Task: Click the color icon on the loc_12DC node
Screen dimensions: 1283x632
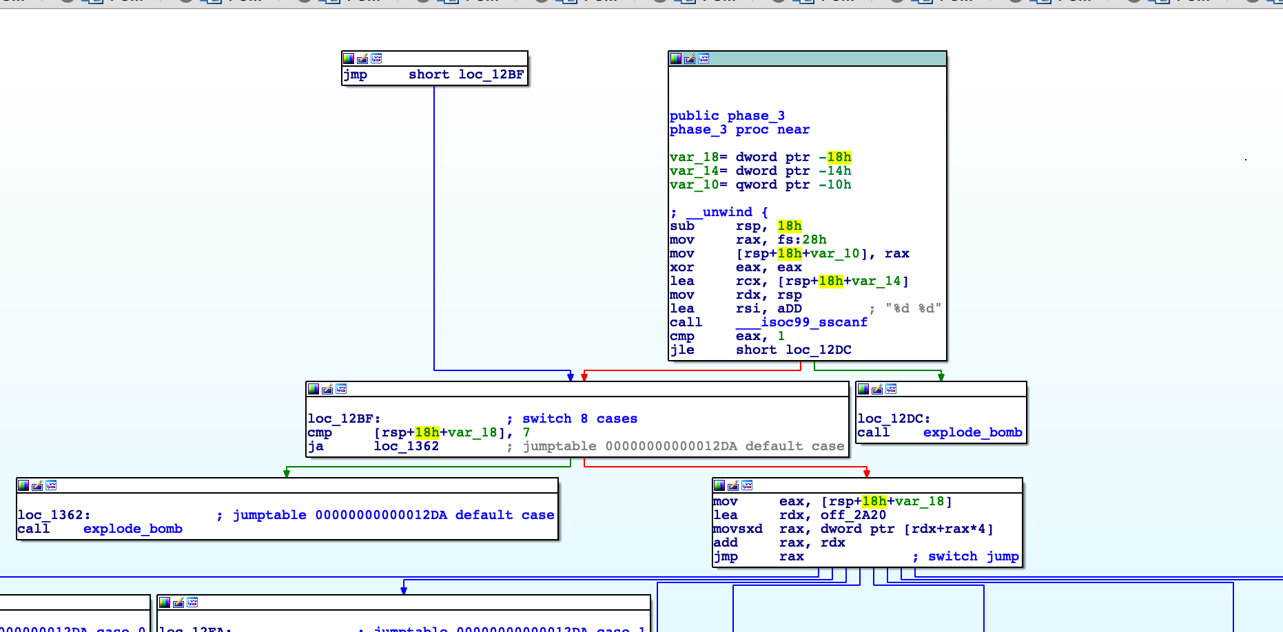Action: [863, 389]
